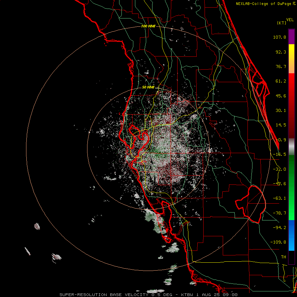Click the [KT] units label
The image size is (297, 297).
(x=281, y=23)
